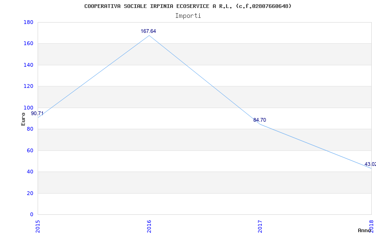Click the 2016 x-axis year label
The height and width of the screenshot is (235, 376).
click(x=149, y=227)
